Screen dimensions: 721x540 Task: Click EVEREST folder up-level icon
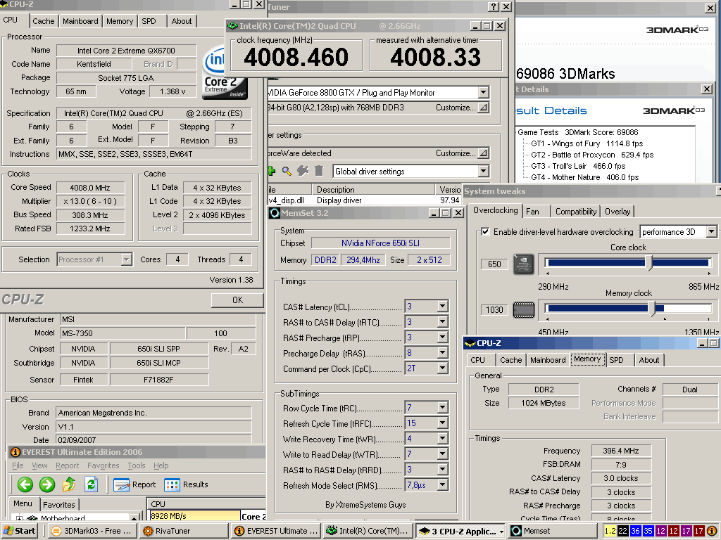coord(69,484)
